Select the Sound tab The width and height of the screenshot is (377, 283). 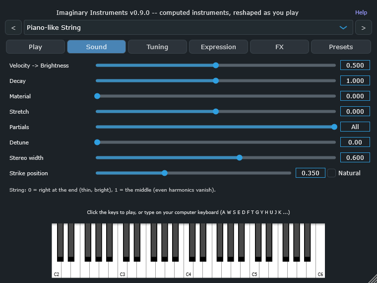tap(96, 47)
